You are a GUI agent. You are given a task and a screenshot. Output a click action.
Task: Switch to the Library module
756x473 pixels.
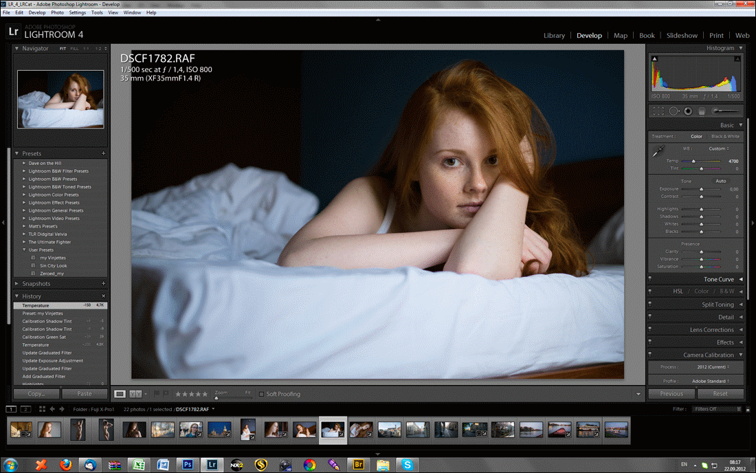point(555,35)
